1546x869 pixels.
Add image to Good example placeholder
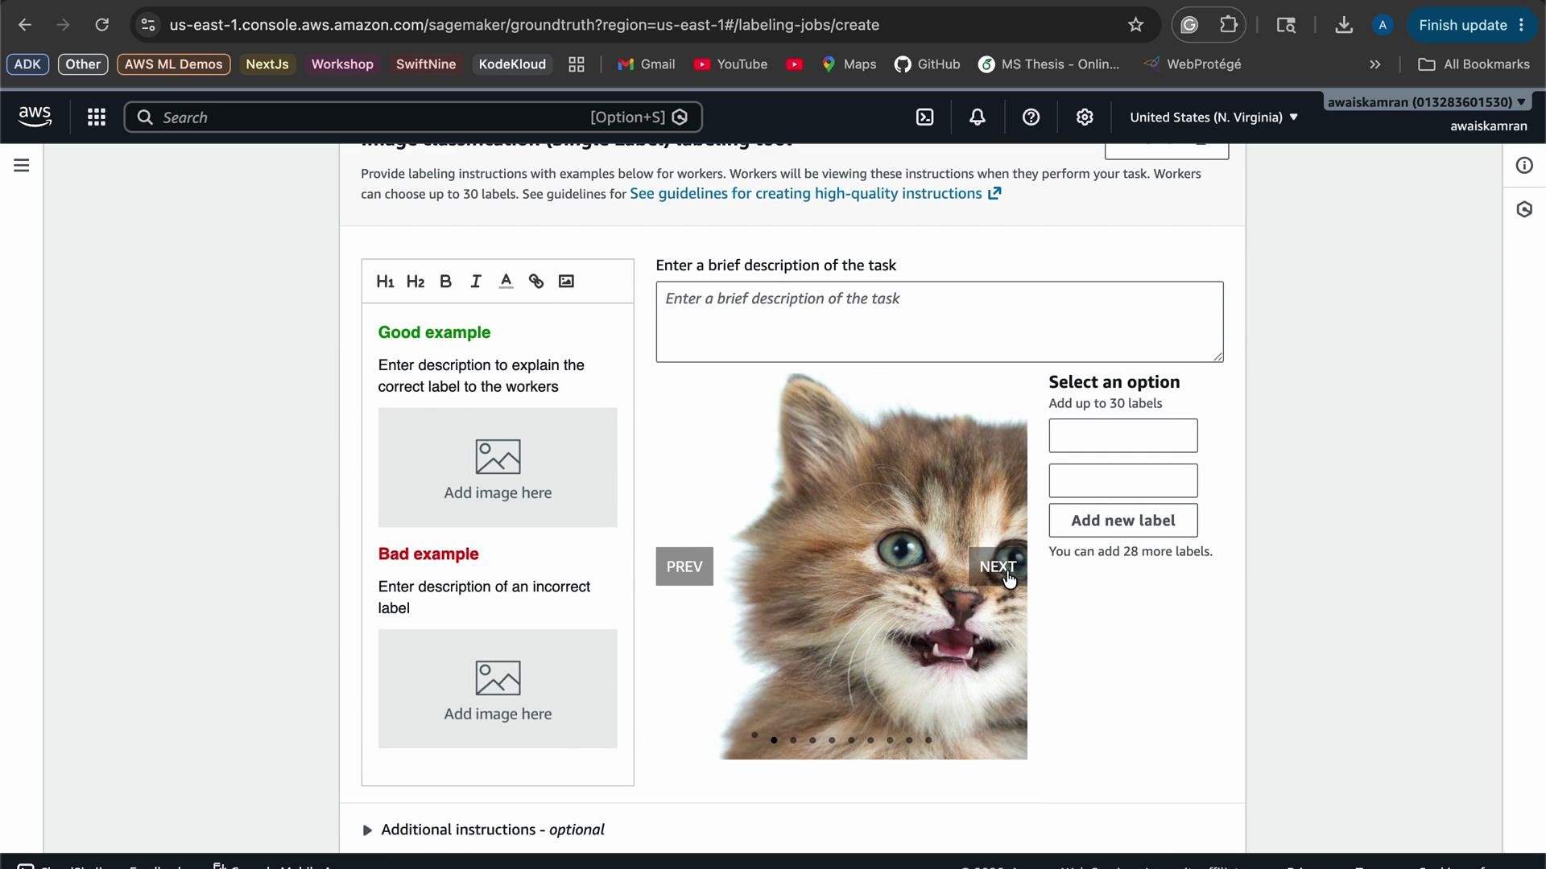click(498, 468)
